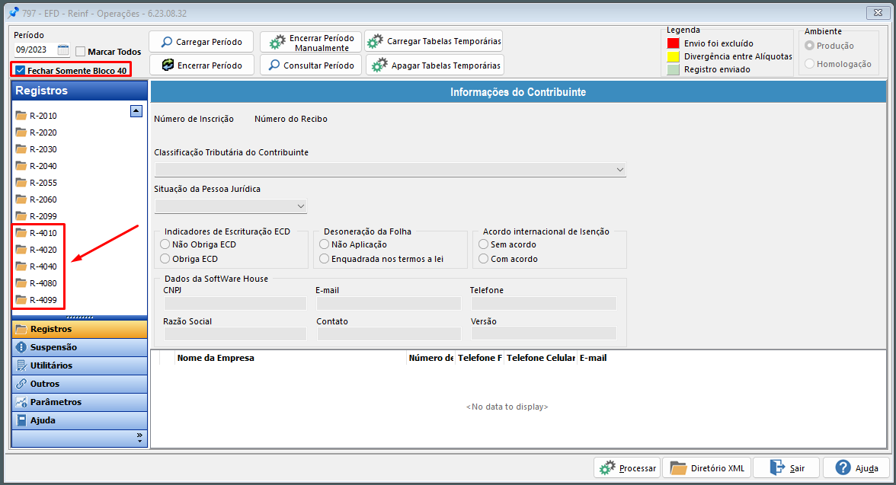This screenshot has height=485, width=896.
Task: Click the Suspensão info icon in sidebar
Action: (21, 347)
